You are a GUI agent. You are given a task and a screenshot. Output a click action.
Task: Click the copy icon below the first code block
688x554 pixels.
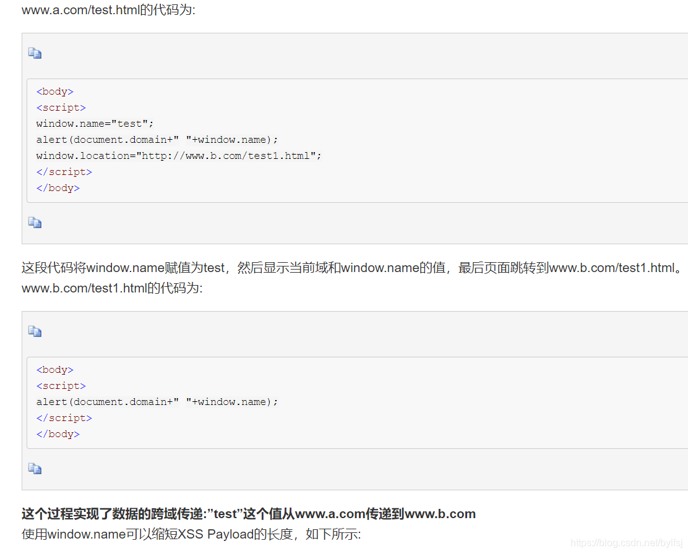35,223
